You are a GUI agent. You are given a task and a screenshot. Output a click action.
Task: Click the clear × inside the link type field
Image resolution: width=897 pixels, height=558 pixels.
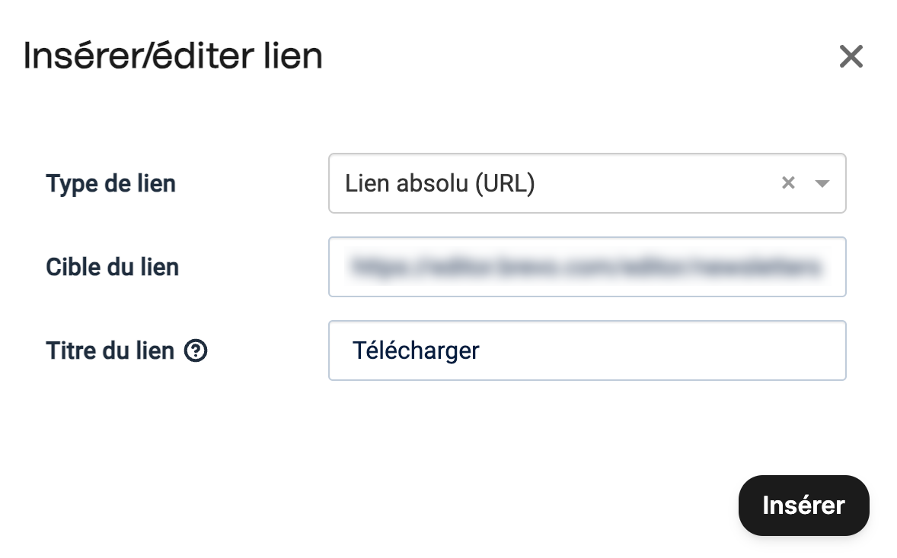pos(787,182)
